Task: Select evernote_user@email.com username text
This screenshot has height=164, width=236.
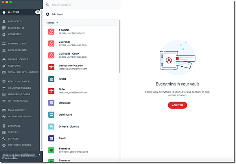Action: [73, 152]
